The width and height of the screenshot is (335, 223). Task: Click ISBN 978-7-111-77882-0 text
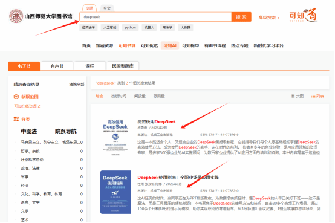[x=219, y=191]
